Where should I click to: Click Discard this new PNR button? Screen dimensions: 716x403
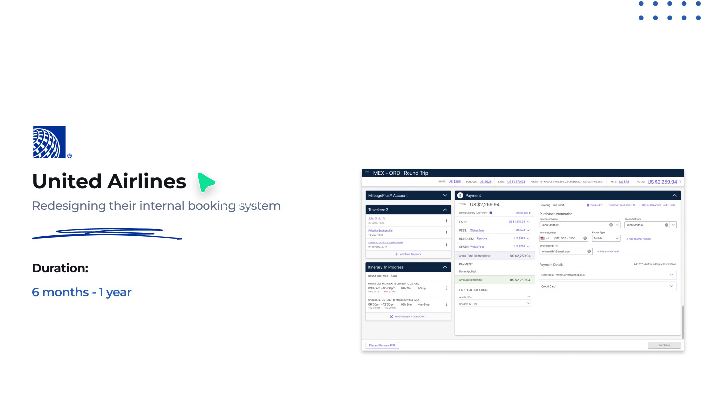click(382, 345)
